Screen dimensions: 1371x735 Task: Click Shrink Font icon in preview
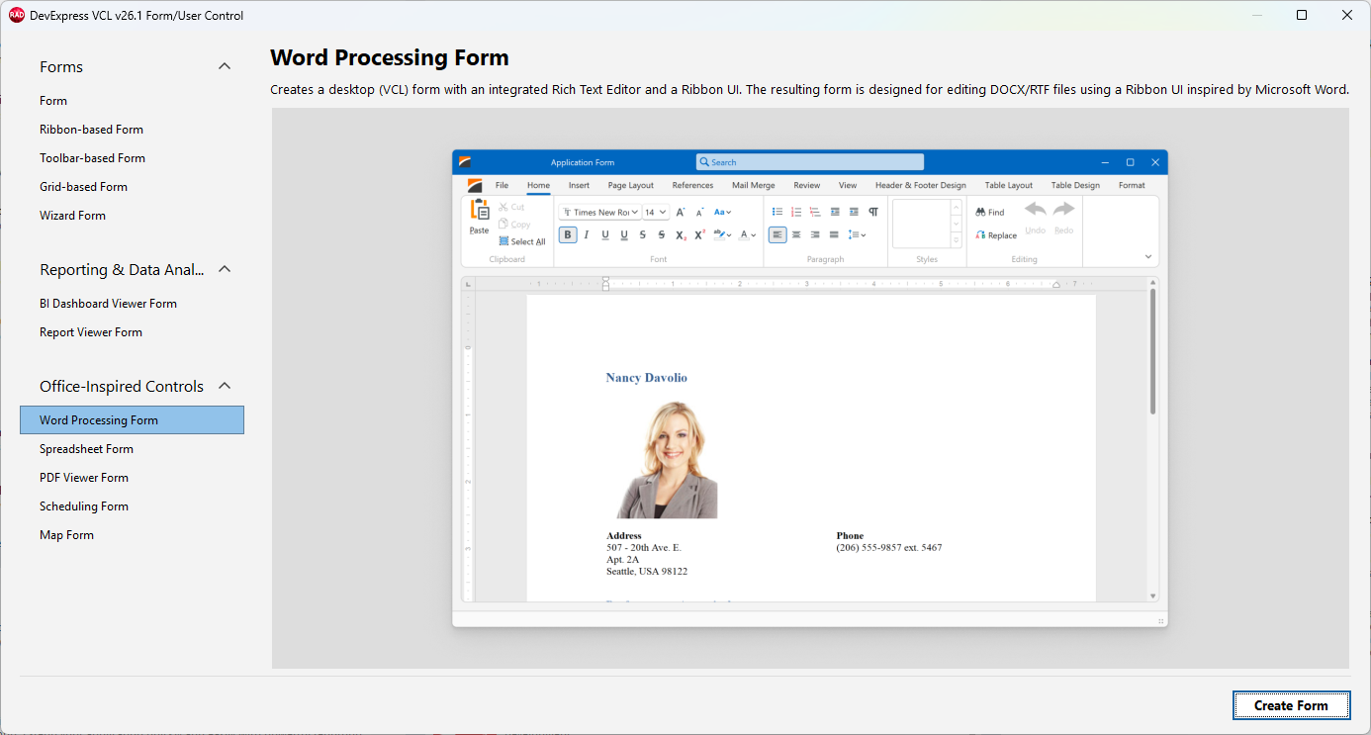pos(699,212)
